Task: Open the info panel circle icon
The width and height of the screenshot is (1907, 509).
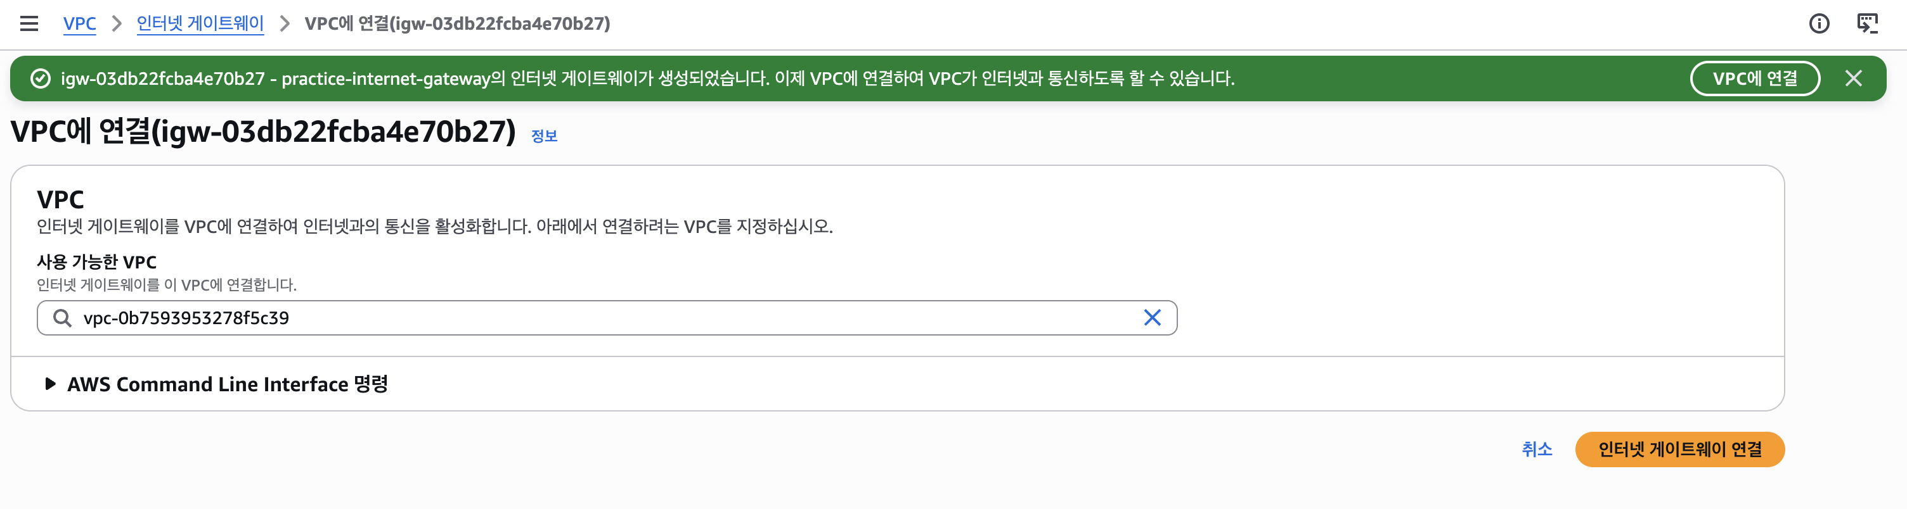Action: coord(1819,23)
